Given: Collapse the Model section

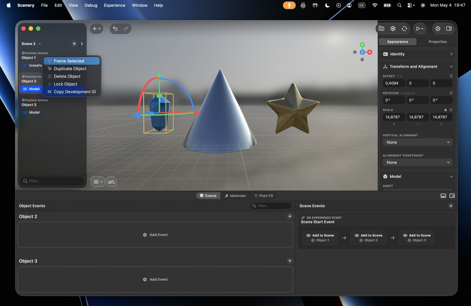Looking at the screenshot, I should tap(418, 177).
